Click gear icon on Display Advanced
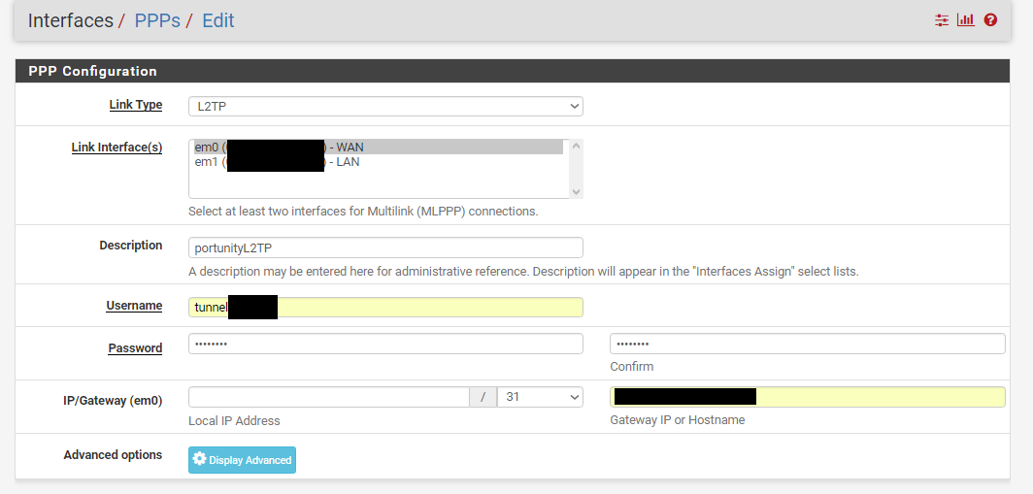This screenshot has height=494, width=1033. point(200,460)
